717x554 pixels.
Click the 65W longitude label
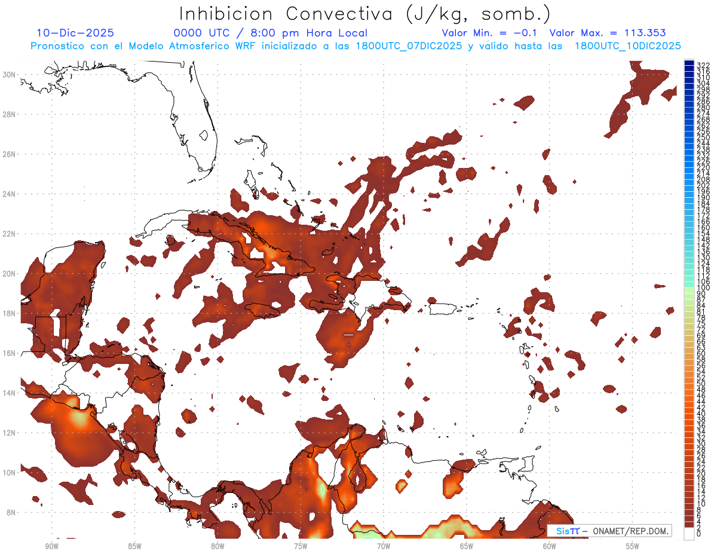point(467,546)
